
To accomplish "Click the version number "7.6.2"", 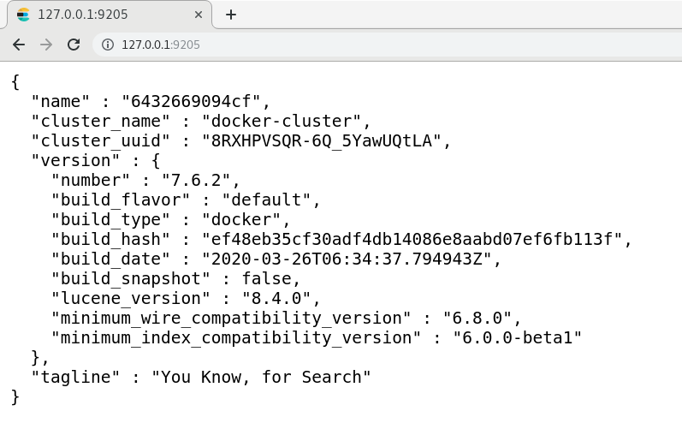I will pyautogui.click(x=196, y=181).
